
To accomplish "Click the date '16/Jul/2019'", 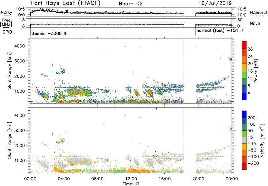I will 215,3.
